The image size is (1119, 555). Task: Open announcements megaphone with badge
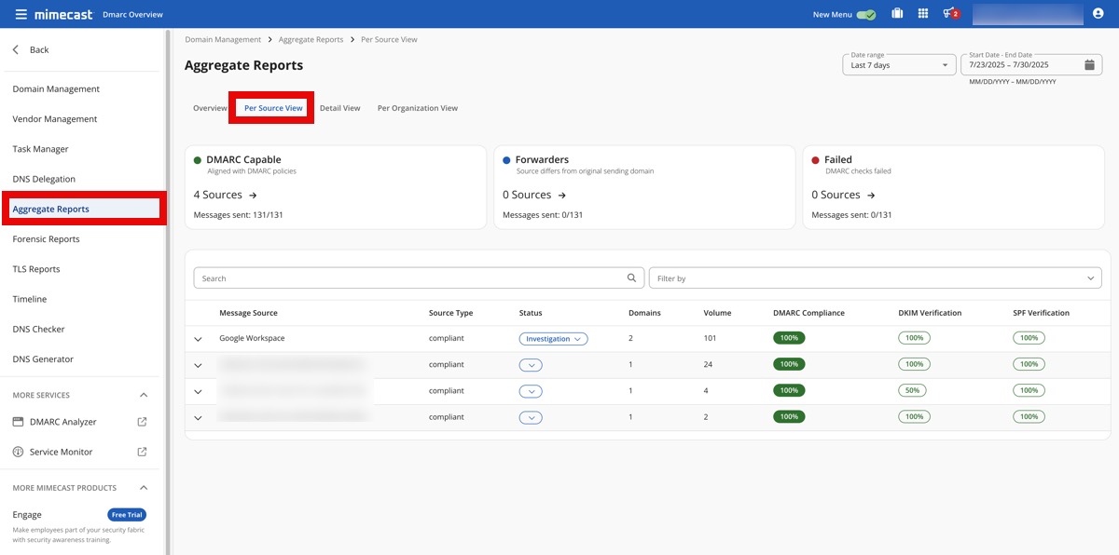pos(950,14)
